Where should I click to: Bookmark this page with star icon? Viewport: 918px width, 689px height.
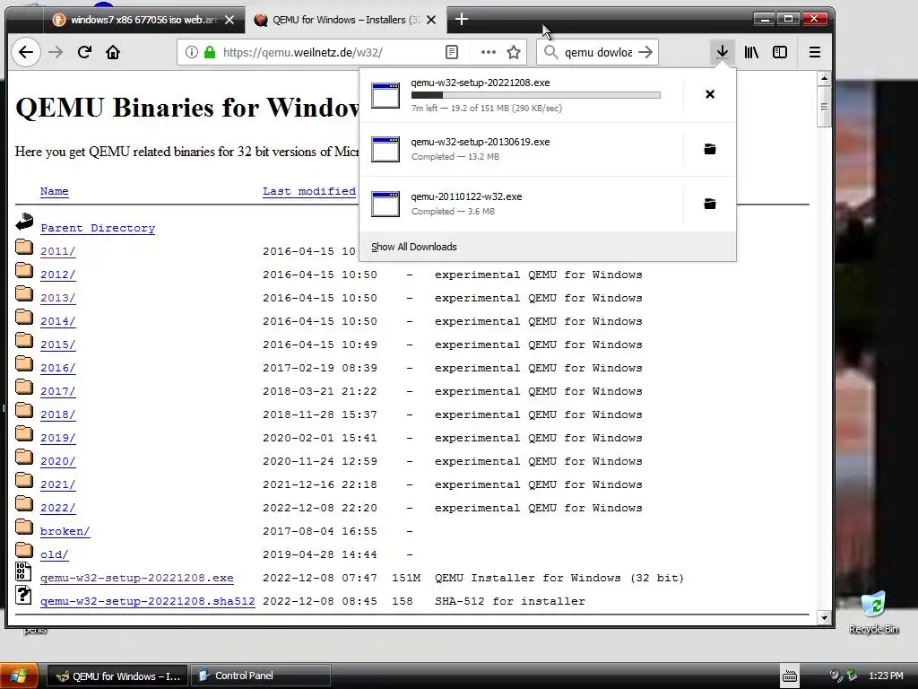coord(514,52)
